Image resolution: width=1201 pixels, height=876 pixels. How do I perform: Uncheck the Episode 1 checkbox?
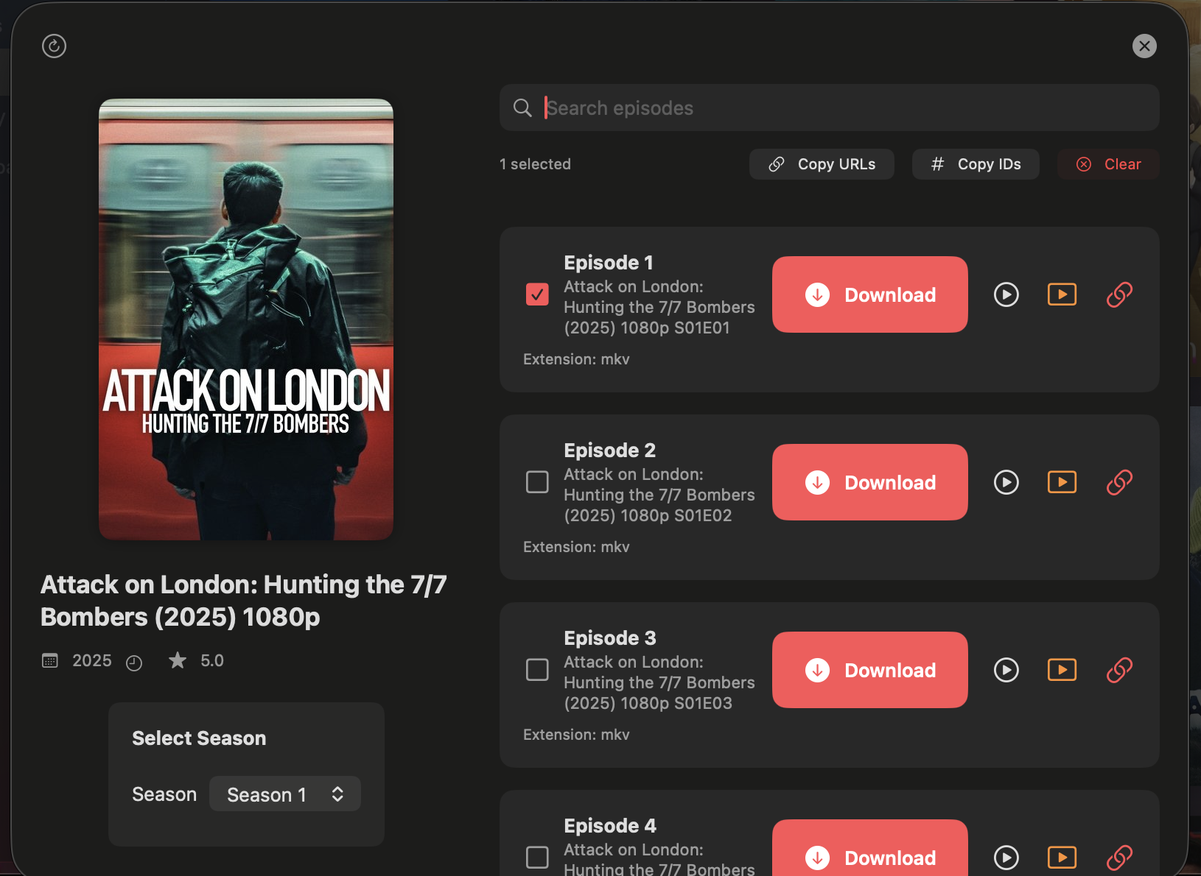[x=537, y=294]
